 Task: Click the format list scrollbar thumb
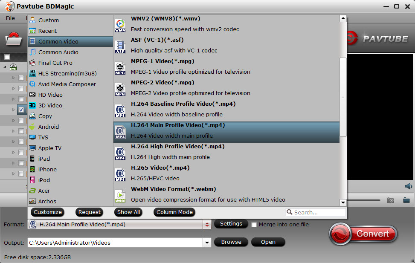coord(343,97)
